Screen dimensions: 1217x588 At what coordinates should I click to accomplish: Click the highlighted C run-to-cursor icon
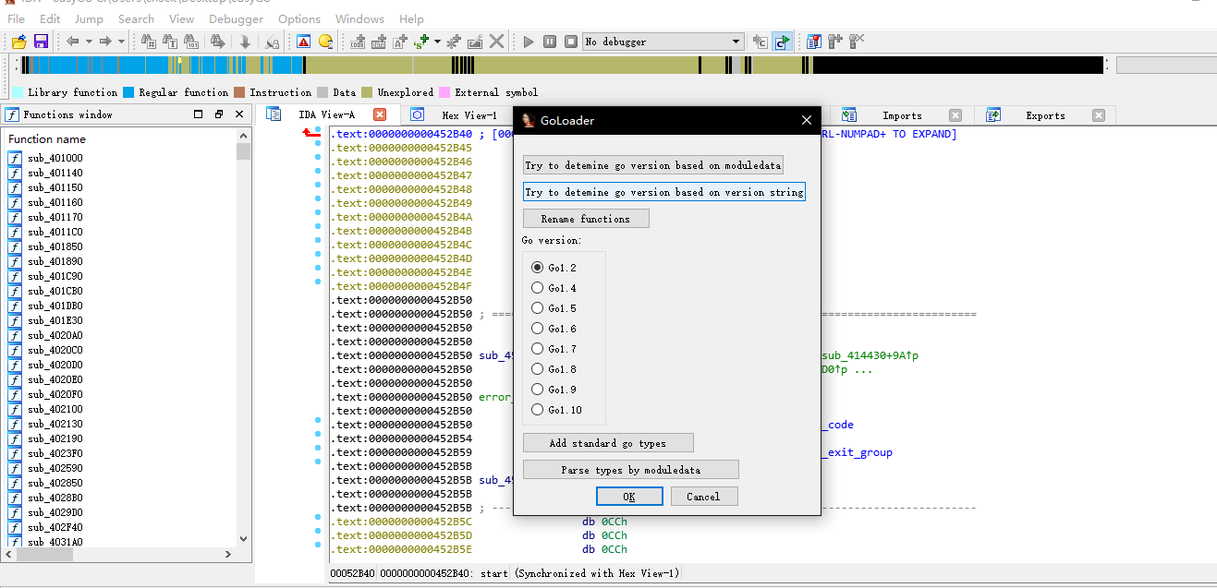782,42
